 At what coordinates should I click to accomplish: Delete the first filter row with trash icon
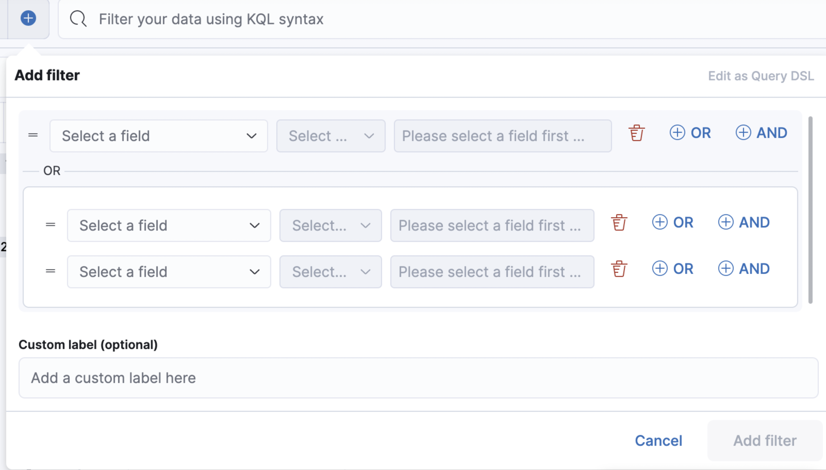[637, 133]
